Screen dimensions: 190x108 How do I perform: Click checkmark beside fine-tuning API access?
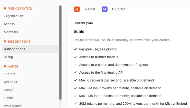75,73
